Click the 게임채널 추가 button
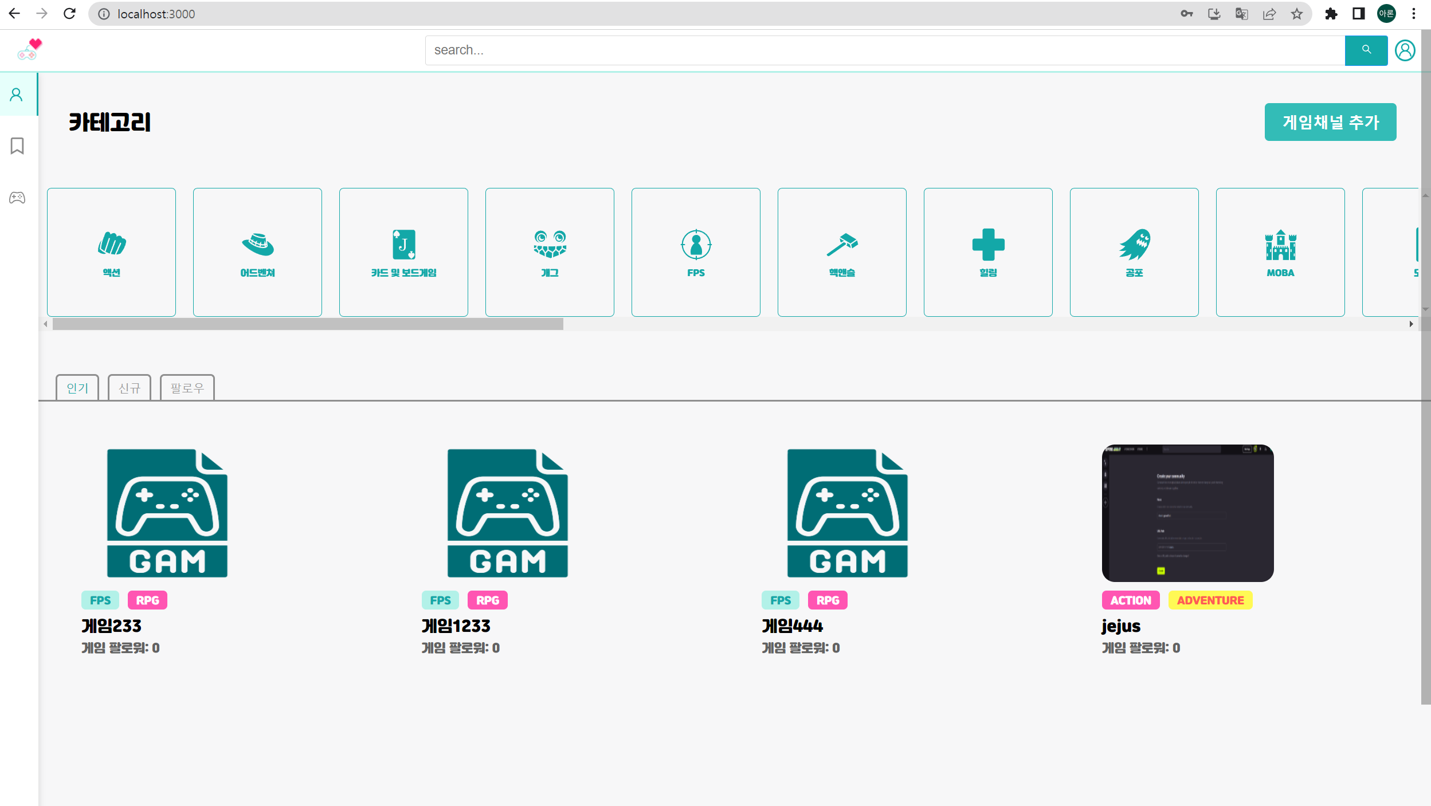Image resolution: width=1431 pixels, height=806 pixels. (x=1330, y=122)
